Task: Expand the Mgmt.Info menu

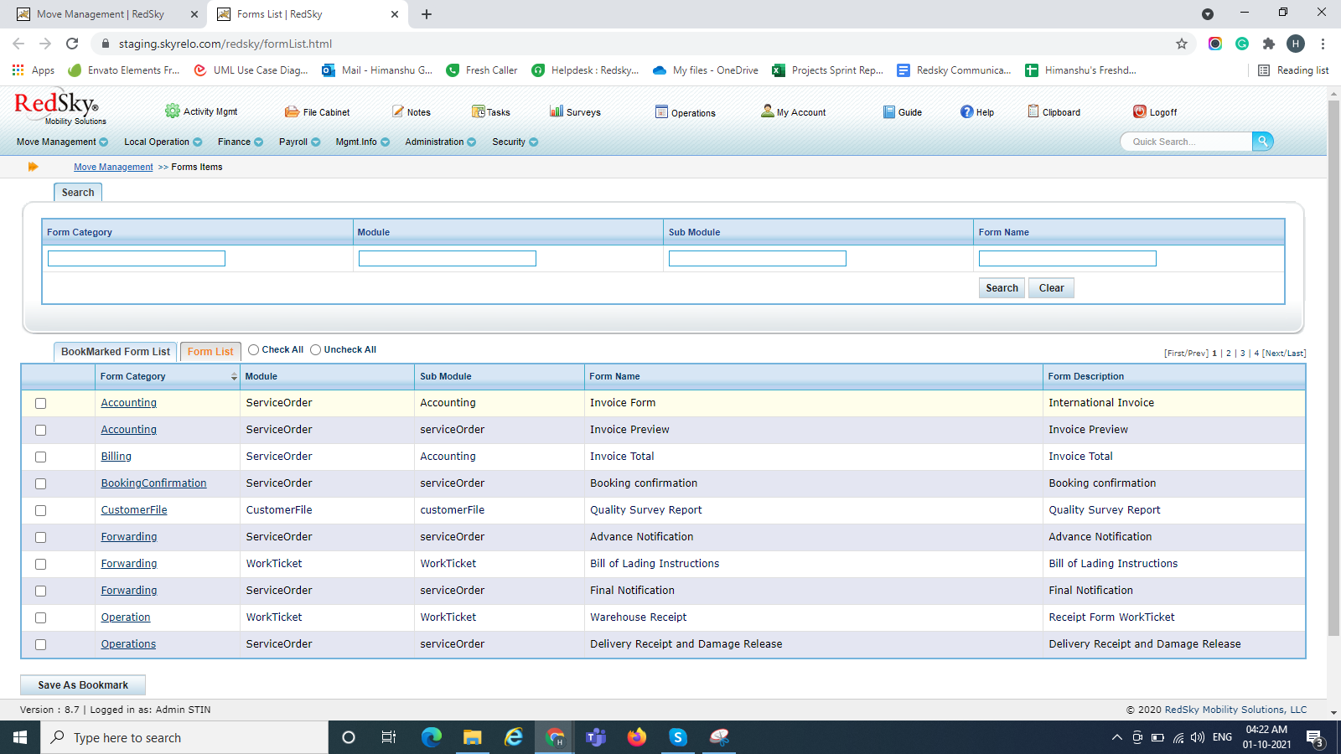Action: tap(362, 142)
